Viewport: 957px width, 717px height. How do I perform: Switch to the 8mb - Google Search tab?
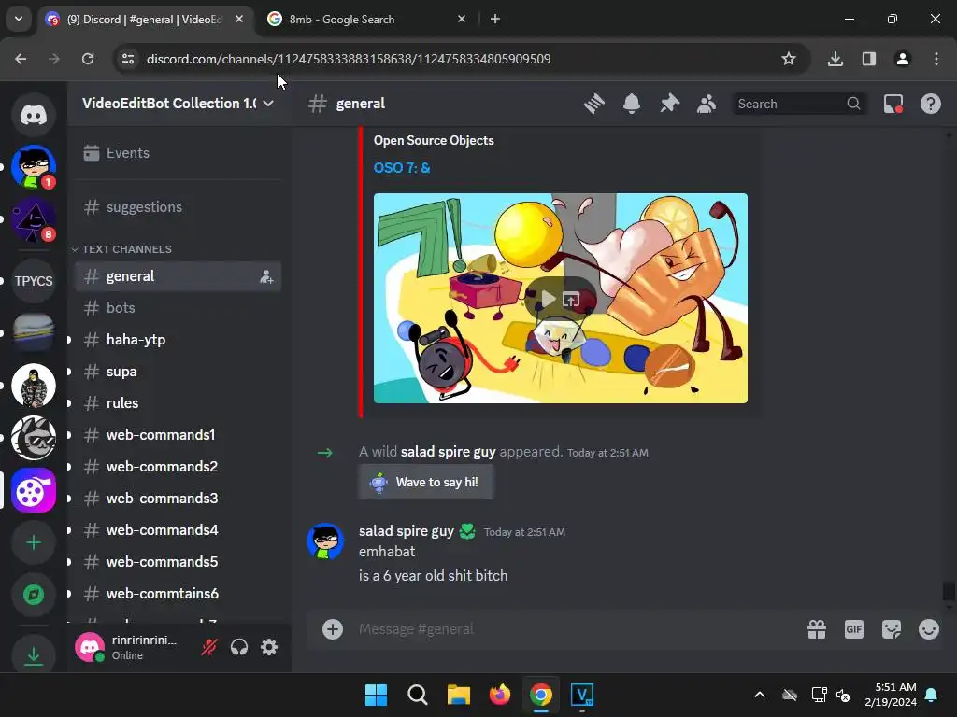click(368, 20)
